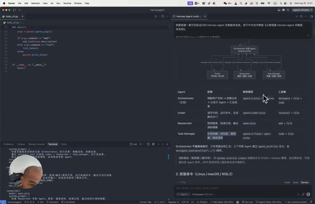This screenshot has width=315, height=204.
Task: Toggle the chat side panel layout icon
Action: pos(311,16)
